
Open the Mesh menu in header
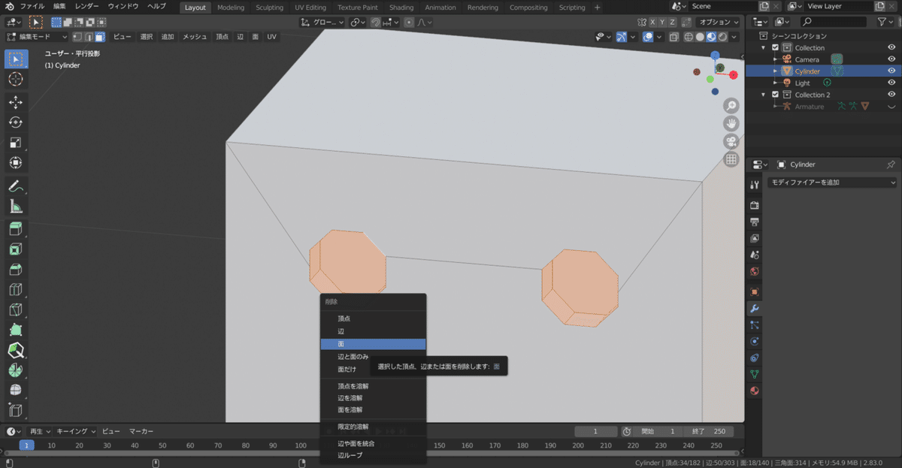(195, 37)
